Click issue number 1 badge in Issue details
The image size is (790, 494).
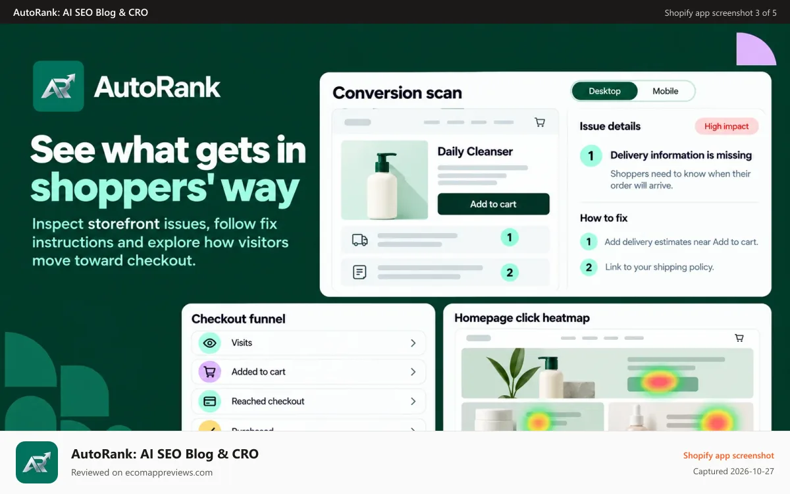tap(591, 156)
